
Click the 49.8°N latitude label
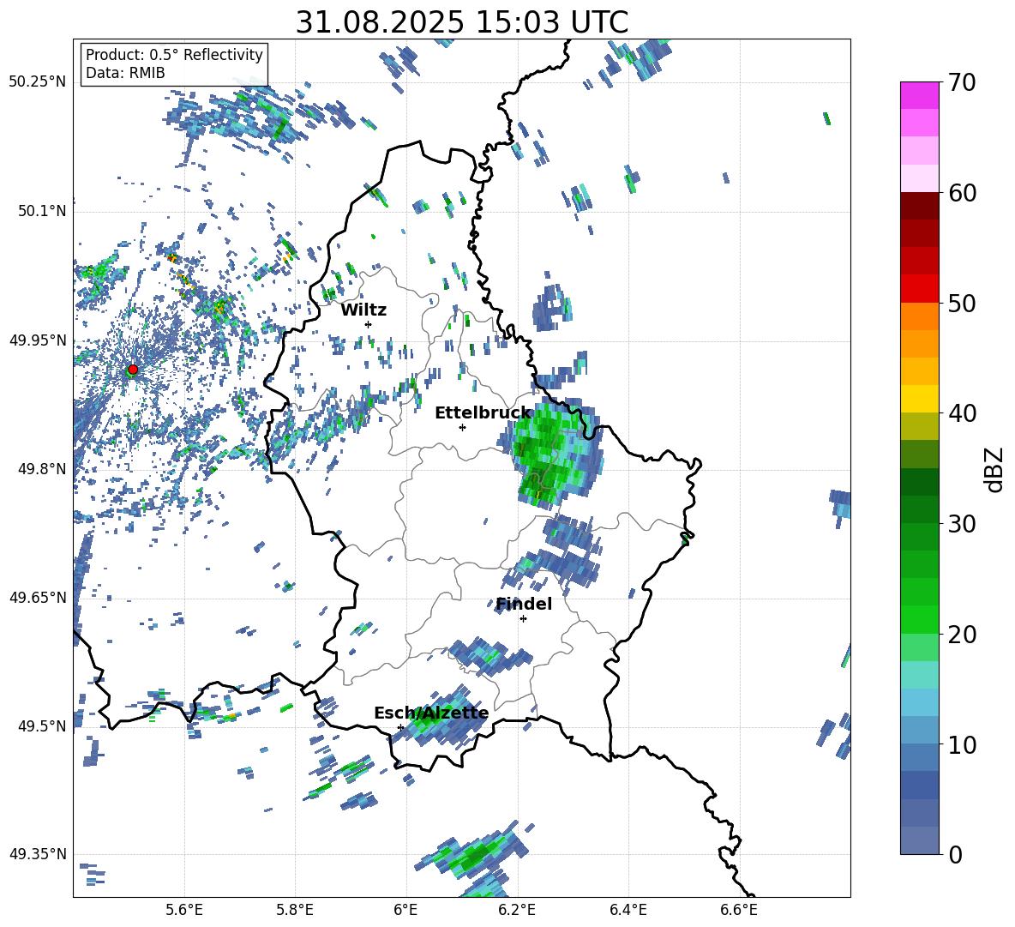[x=43, y=469]
